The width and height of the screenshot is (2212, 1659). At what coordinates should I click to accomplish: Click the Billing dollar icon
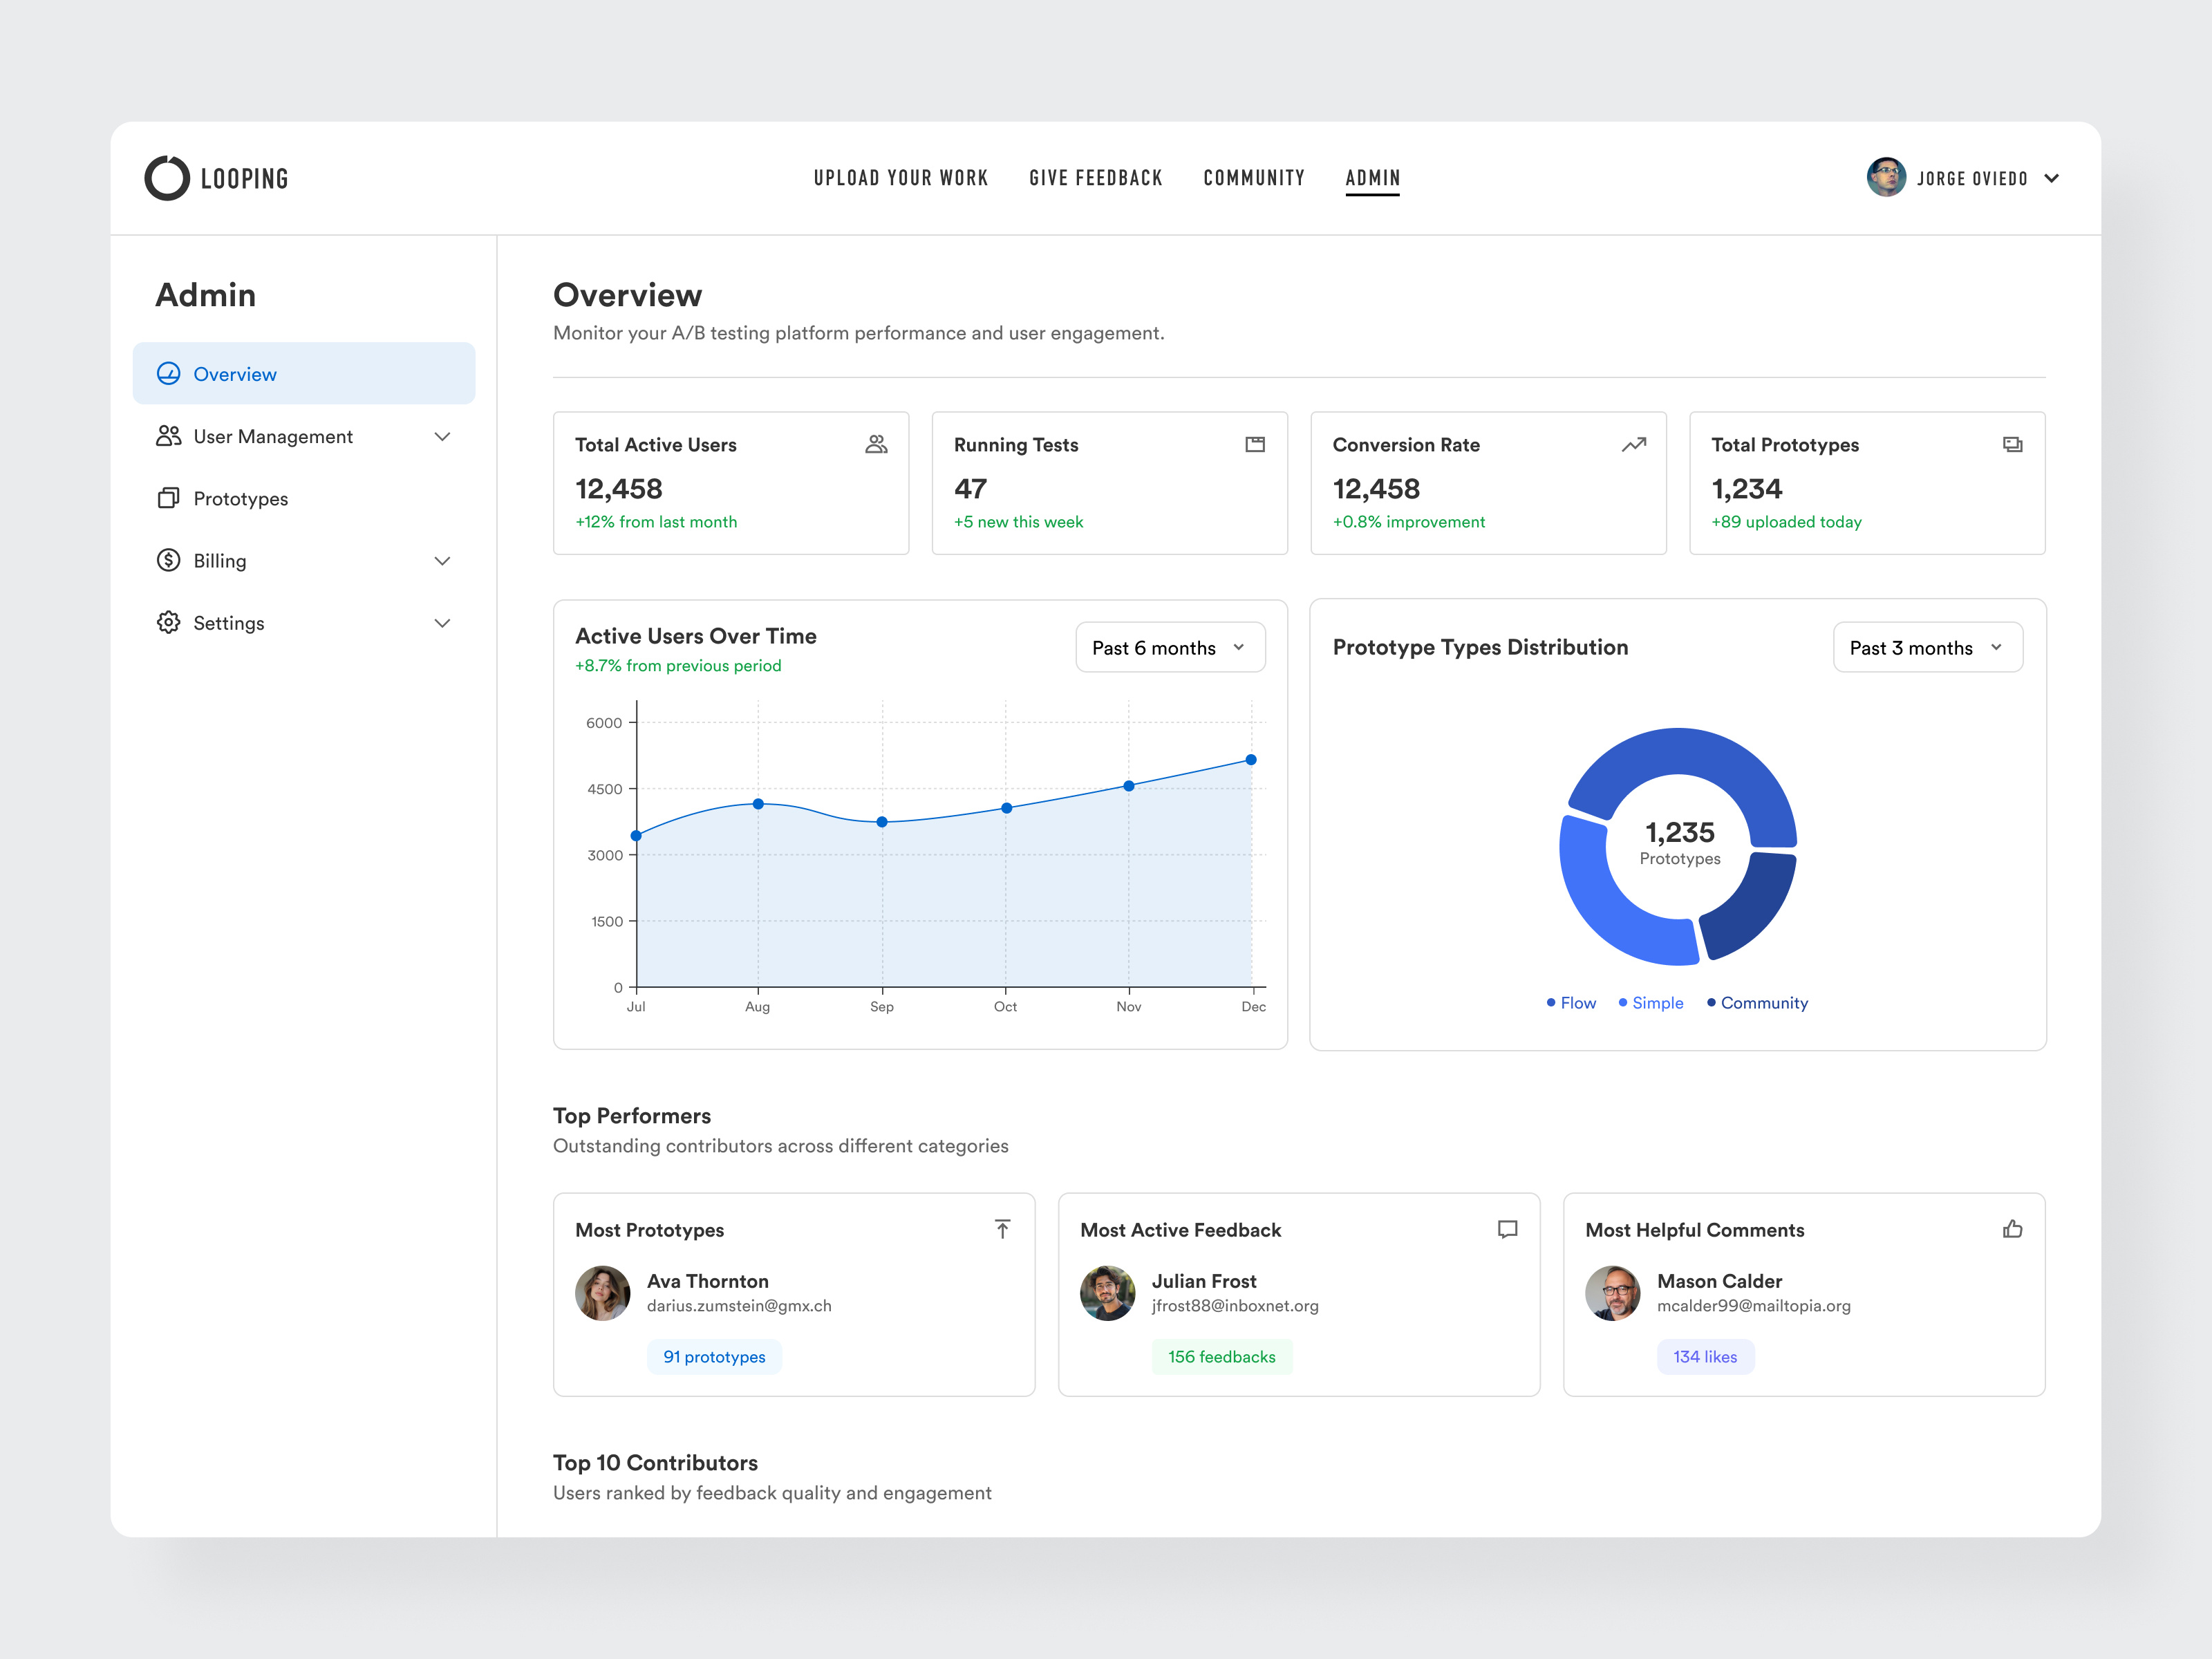click(x=169, y=560)
